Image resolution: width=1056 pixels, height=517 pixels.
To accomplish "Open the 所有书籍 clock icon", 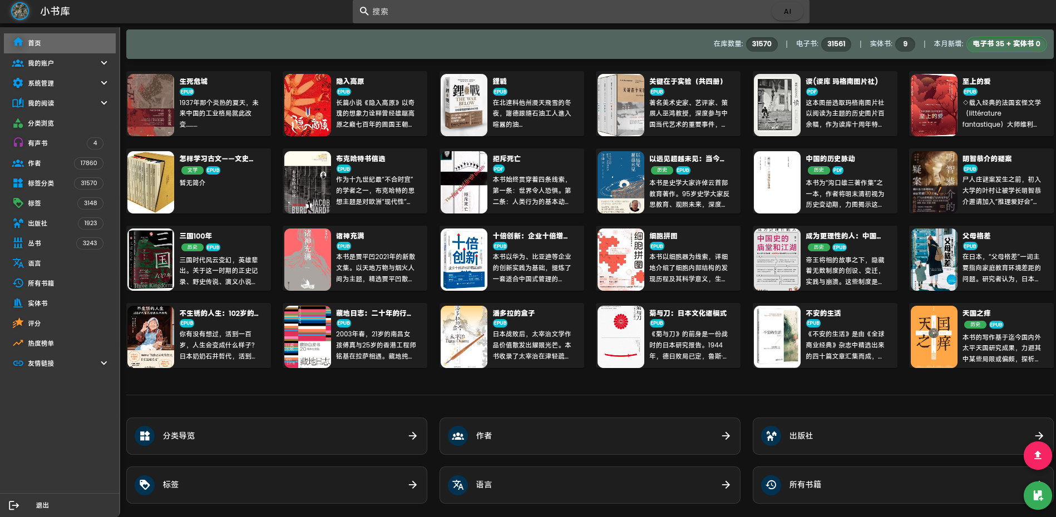I will [x=18, y=283].
